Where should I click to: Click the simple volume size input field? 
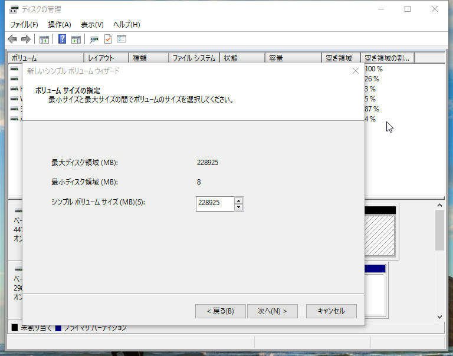215,204
